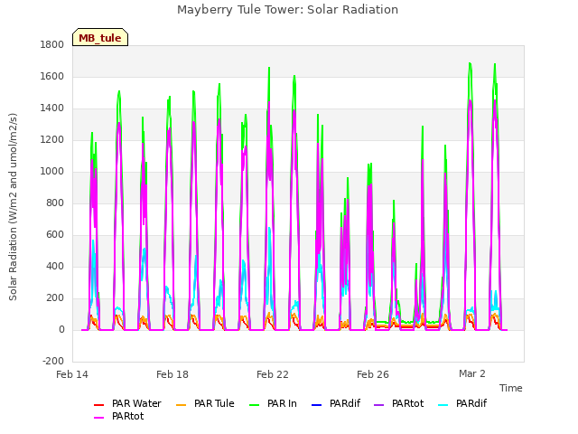Click the 200 y-axis tick label
578x434 pixels.
55,298
